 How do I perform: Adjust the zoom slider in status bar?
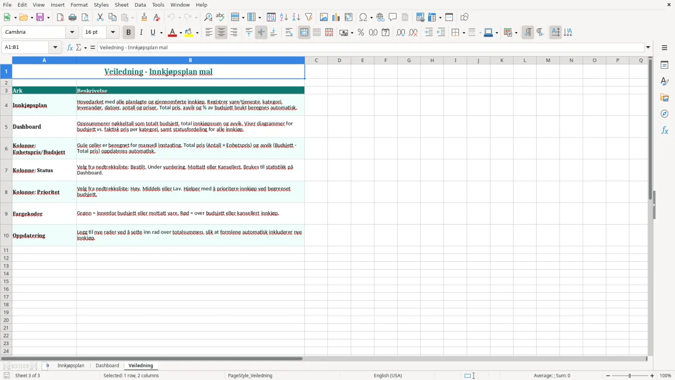click(x=630, y=375)
